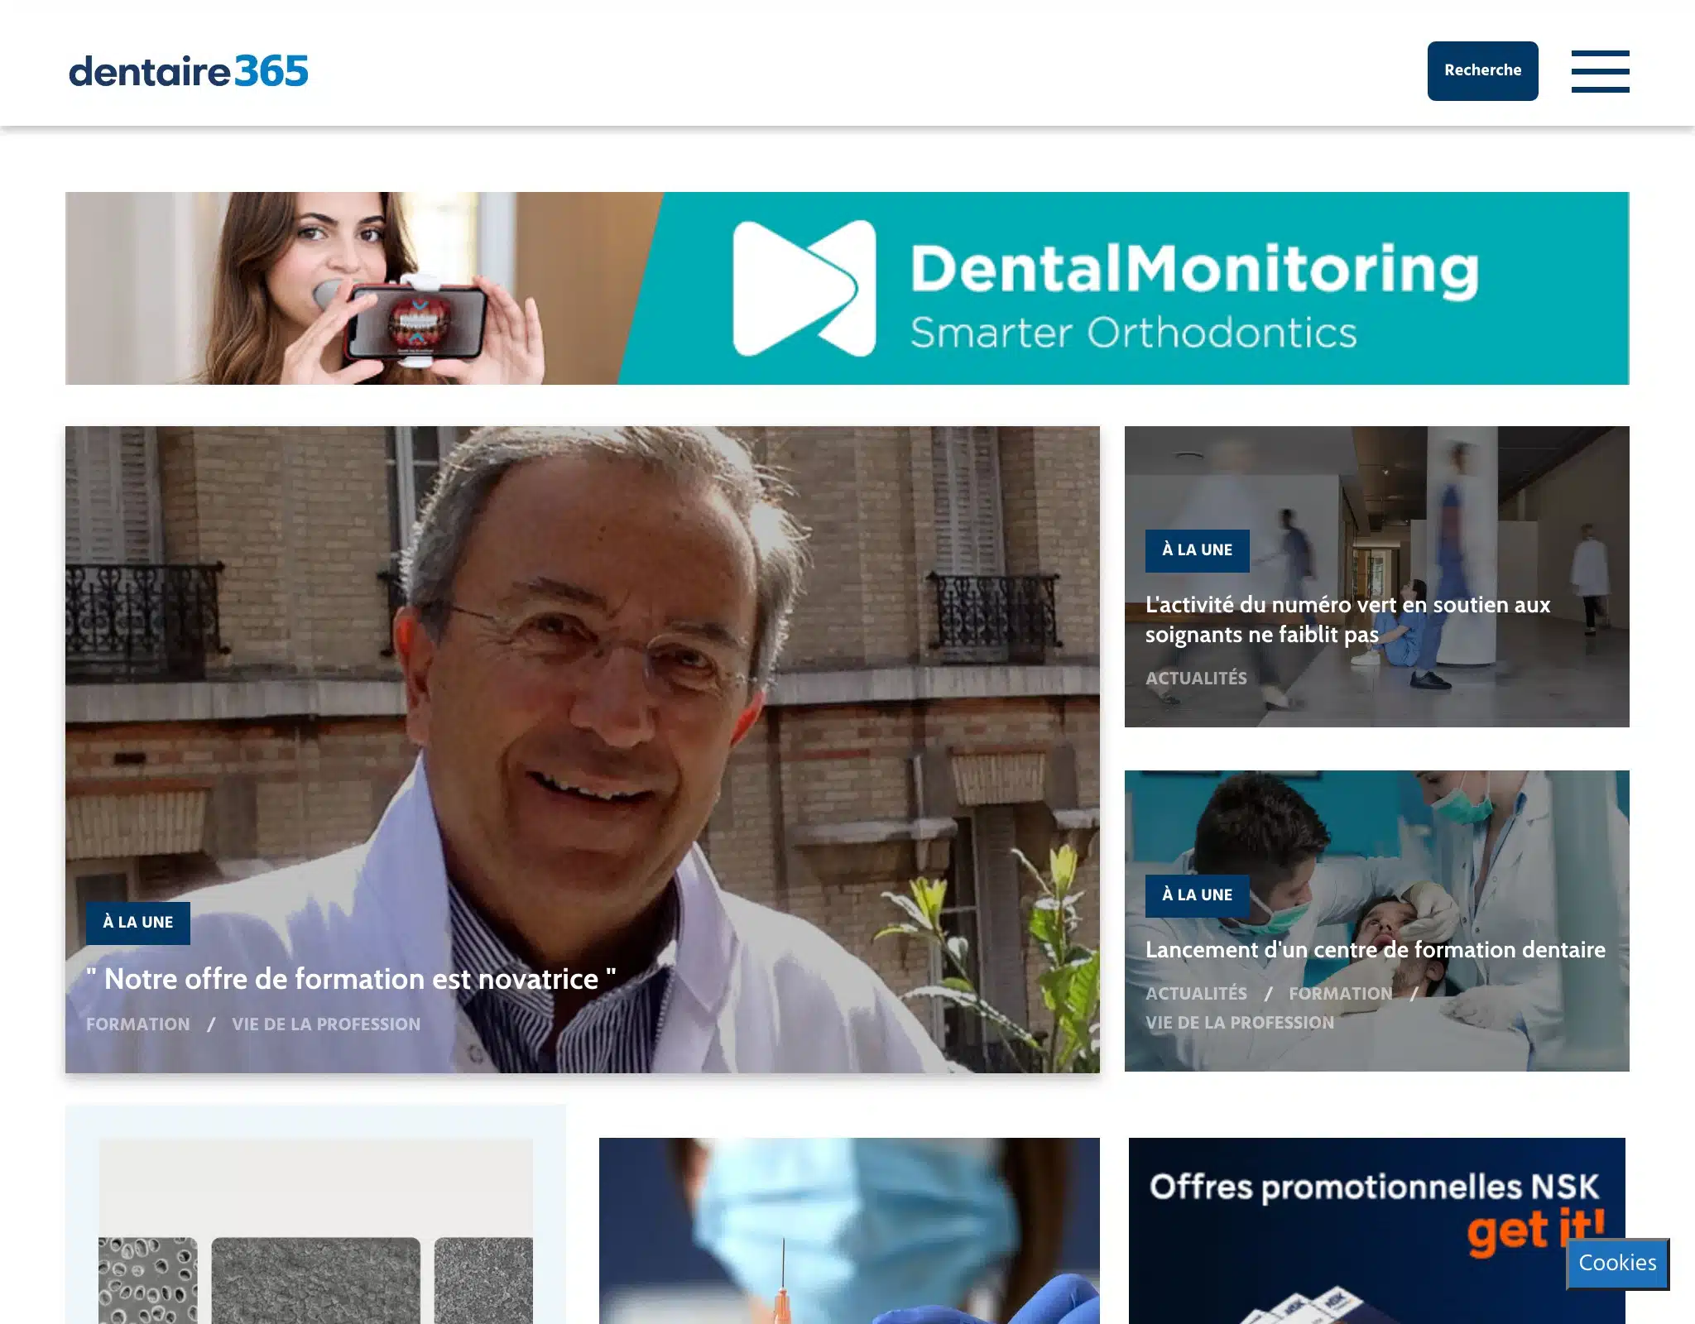The width and height of the screenshot is (1695, 1324).
Task: Open 'Lancement d'un centre de formation dentaire'
Action: click(x=1375, y=950)
